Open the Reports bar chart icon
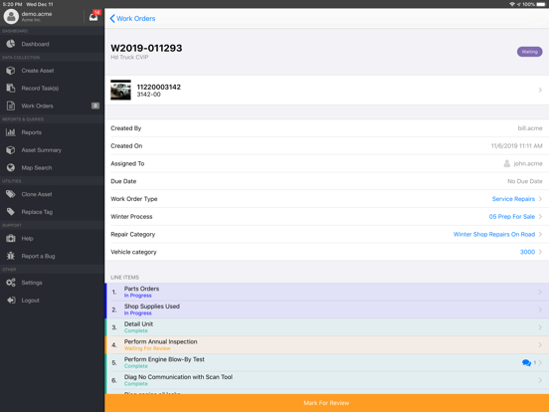 point(11,132)
